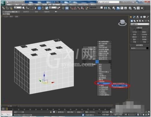Image resolution: width=151 pixels, height=117 pixels.
Task: Switch to the Modify panel icon
Action: (x=134, y=17)
